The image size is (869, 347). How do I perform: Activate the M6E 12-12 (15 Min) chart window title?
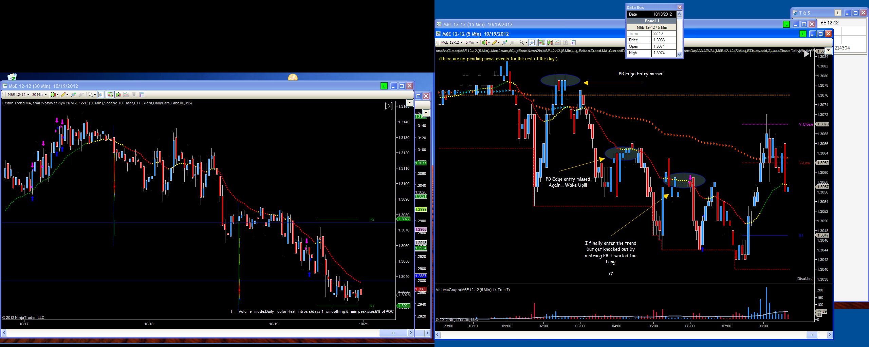(478, 24)
